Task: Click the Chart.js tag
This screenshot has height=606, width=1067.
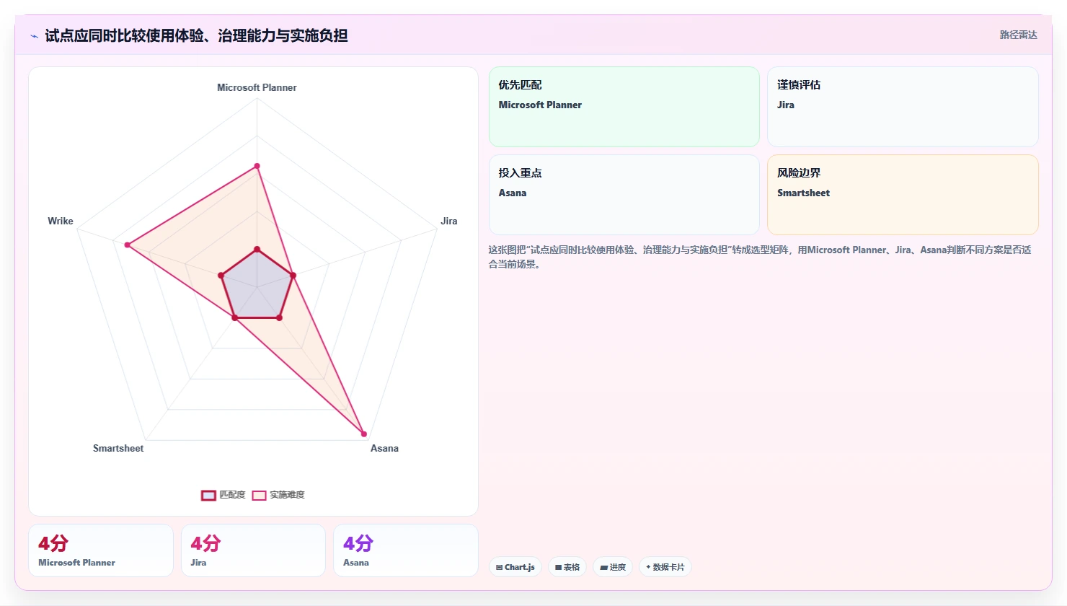Action: point(515,567)
